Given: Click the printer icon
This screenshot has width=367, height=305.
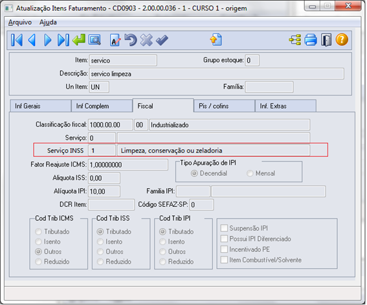Looking at the screenshot, I should click(311, 40).
